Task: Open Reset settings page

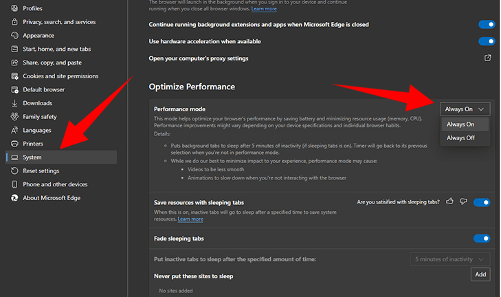Action: (x=61, y=170)
